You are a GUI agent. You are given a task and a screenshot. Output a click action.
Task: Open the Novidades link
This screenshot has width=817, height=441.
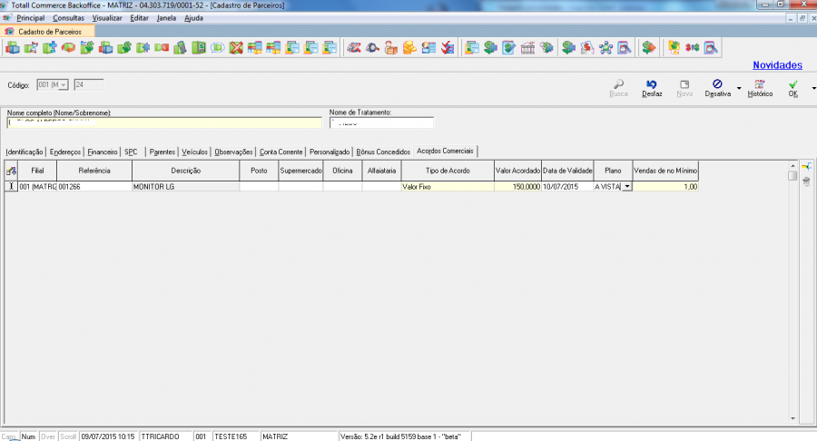click(777, 65)
